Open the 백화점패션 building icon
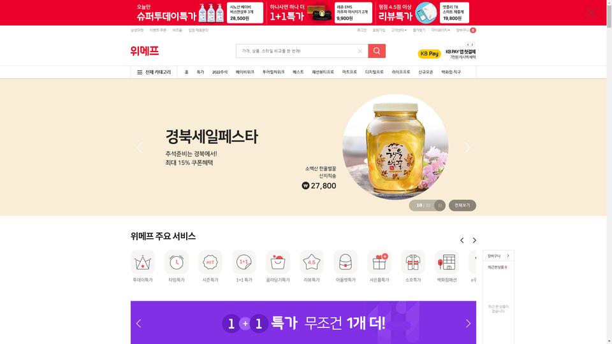Viewport: 612px width, 344px height. point(446,262)
